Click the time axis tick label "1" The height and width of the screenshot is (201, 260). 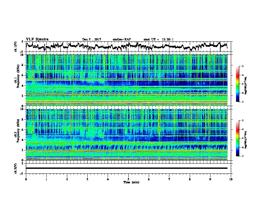point(46,179)
